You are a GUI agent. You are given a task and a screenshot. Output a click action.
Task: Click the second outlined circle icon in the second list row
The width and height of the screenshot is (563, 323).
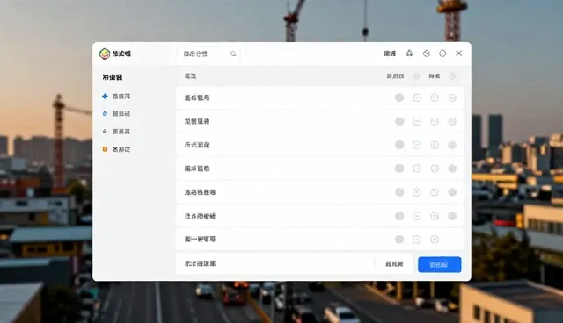435,121
